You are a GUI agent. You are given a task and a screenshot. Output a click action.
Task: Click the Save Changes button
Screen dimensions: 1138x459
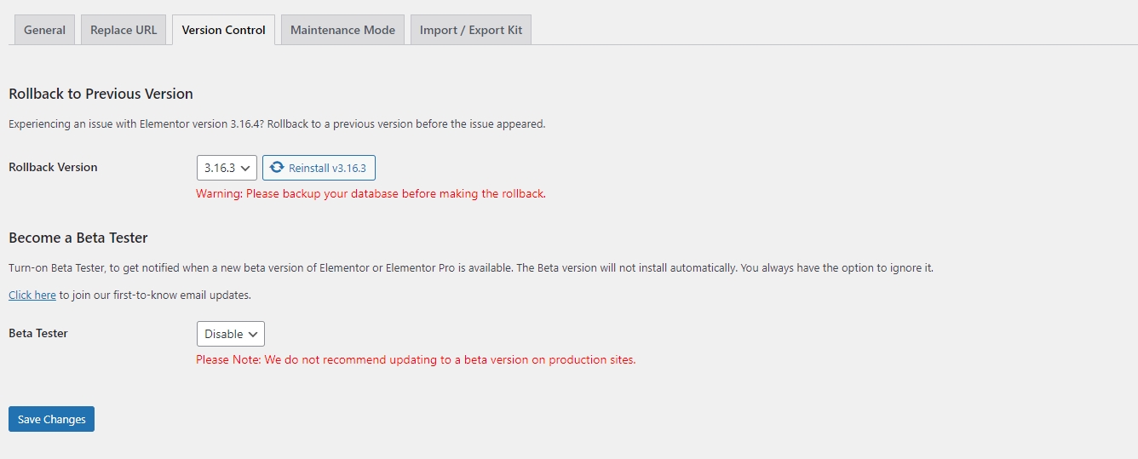click(51, 419)
